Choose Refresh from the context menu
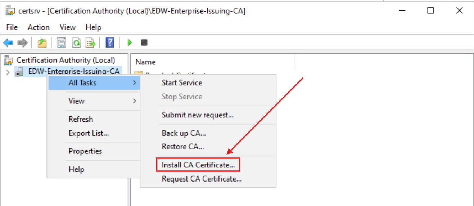The width and height of the screenshot is (474, 206). pos(94,119)
